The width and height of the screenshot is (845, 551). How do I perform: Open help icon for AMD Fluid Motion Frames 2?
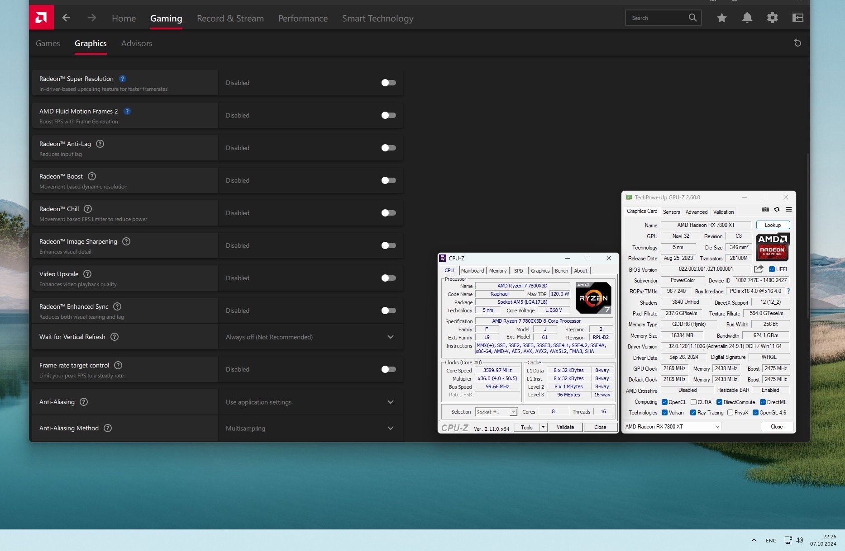click(127, 111)
